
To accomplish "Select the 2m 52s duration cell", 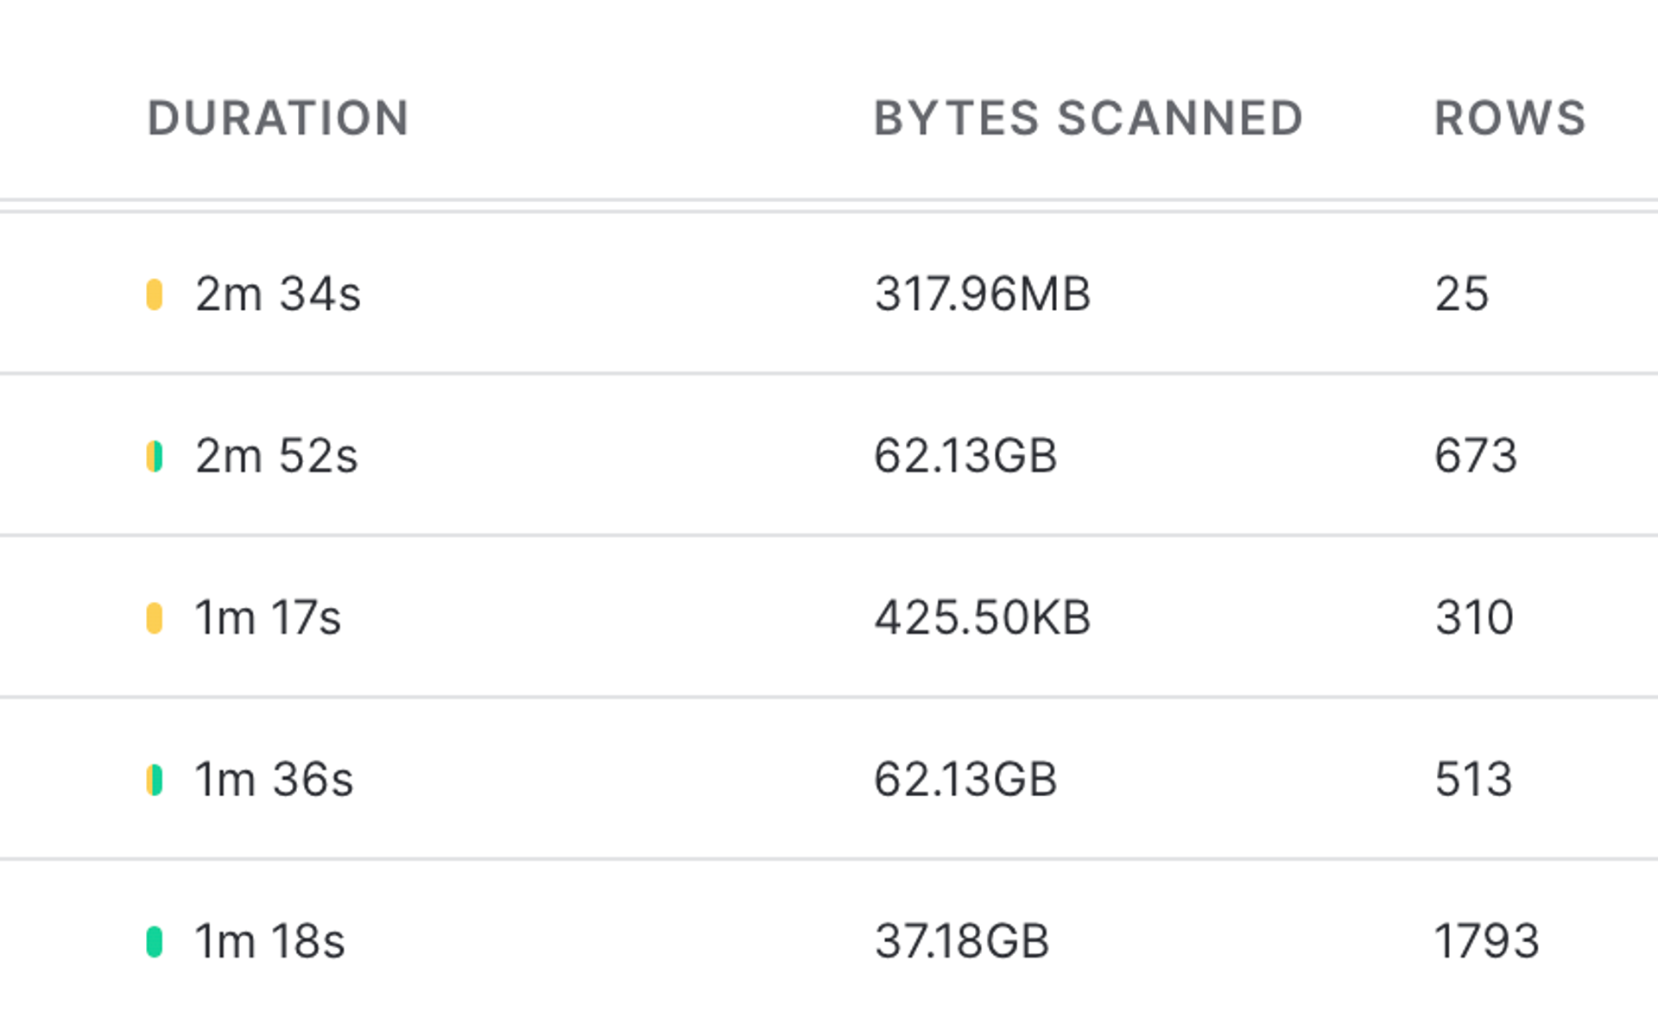I will tap(276, 456).
